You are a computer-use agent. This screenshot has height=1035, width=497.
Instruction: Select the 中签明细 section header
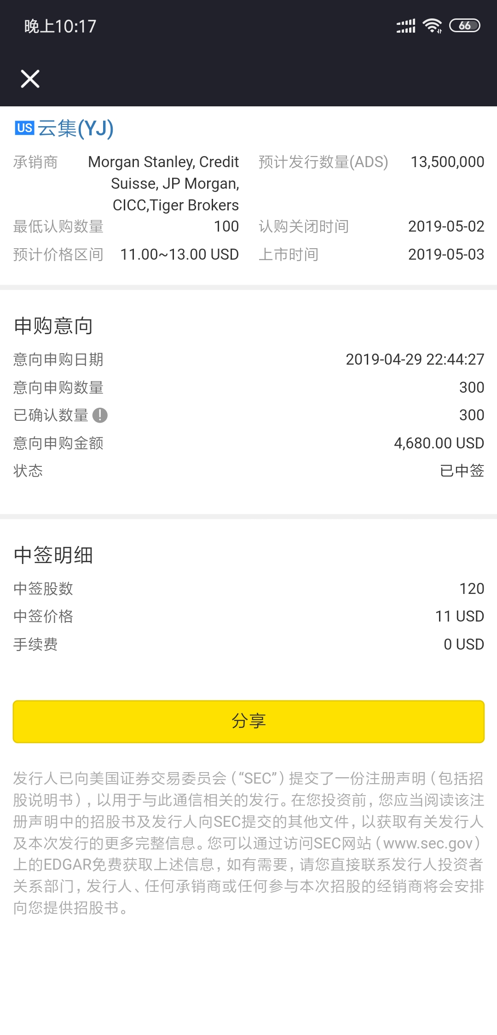53,555
